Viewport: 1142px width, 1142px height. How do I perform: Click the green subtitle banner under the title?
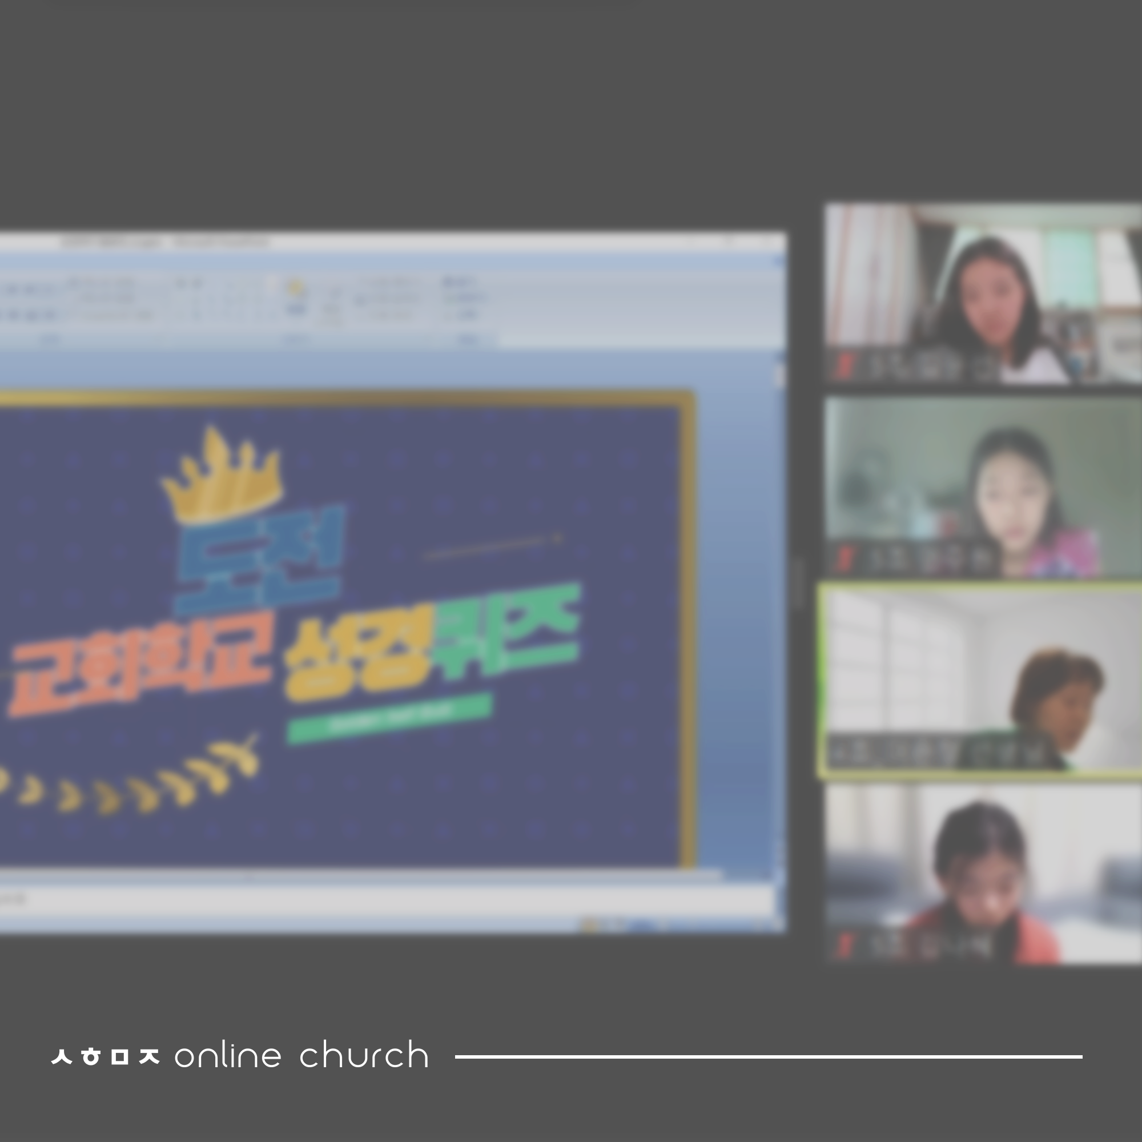[389, 718]
